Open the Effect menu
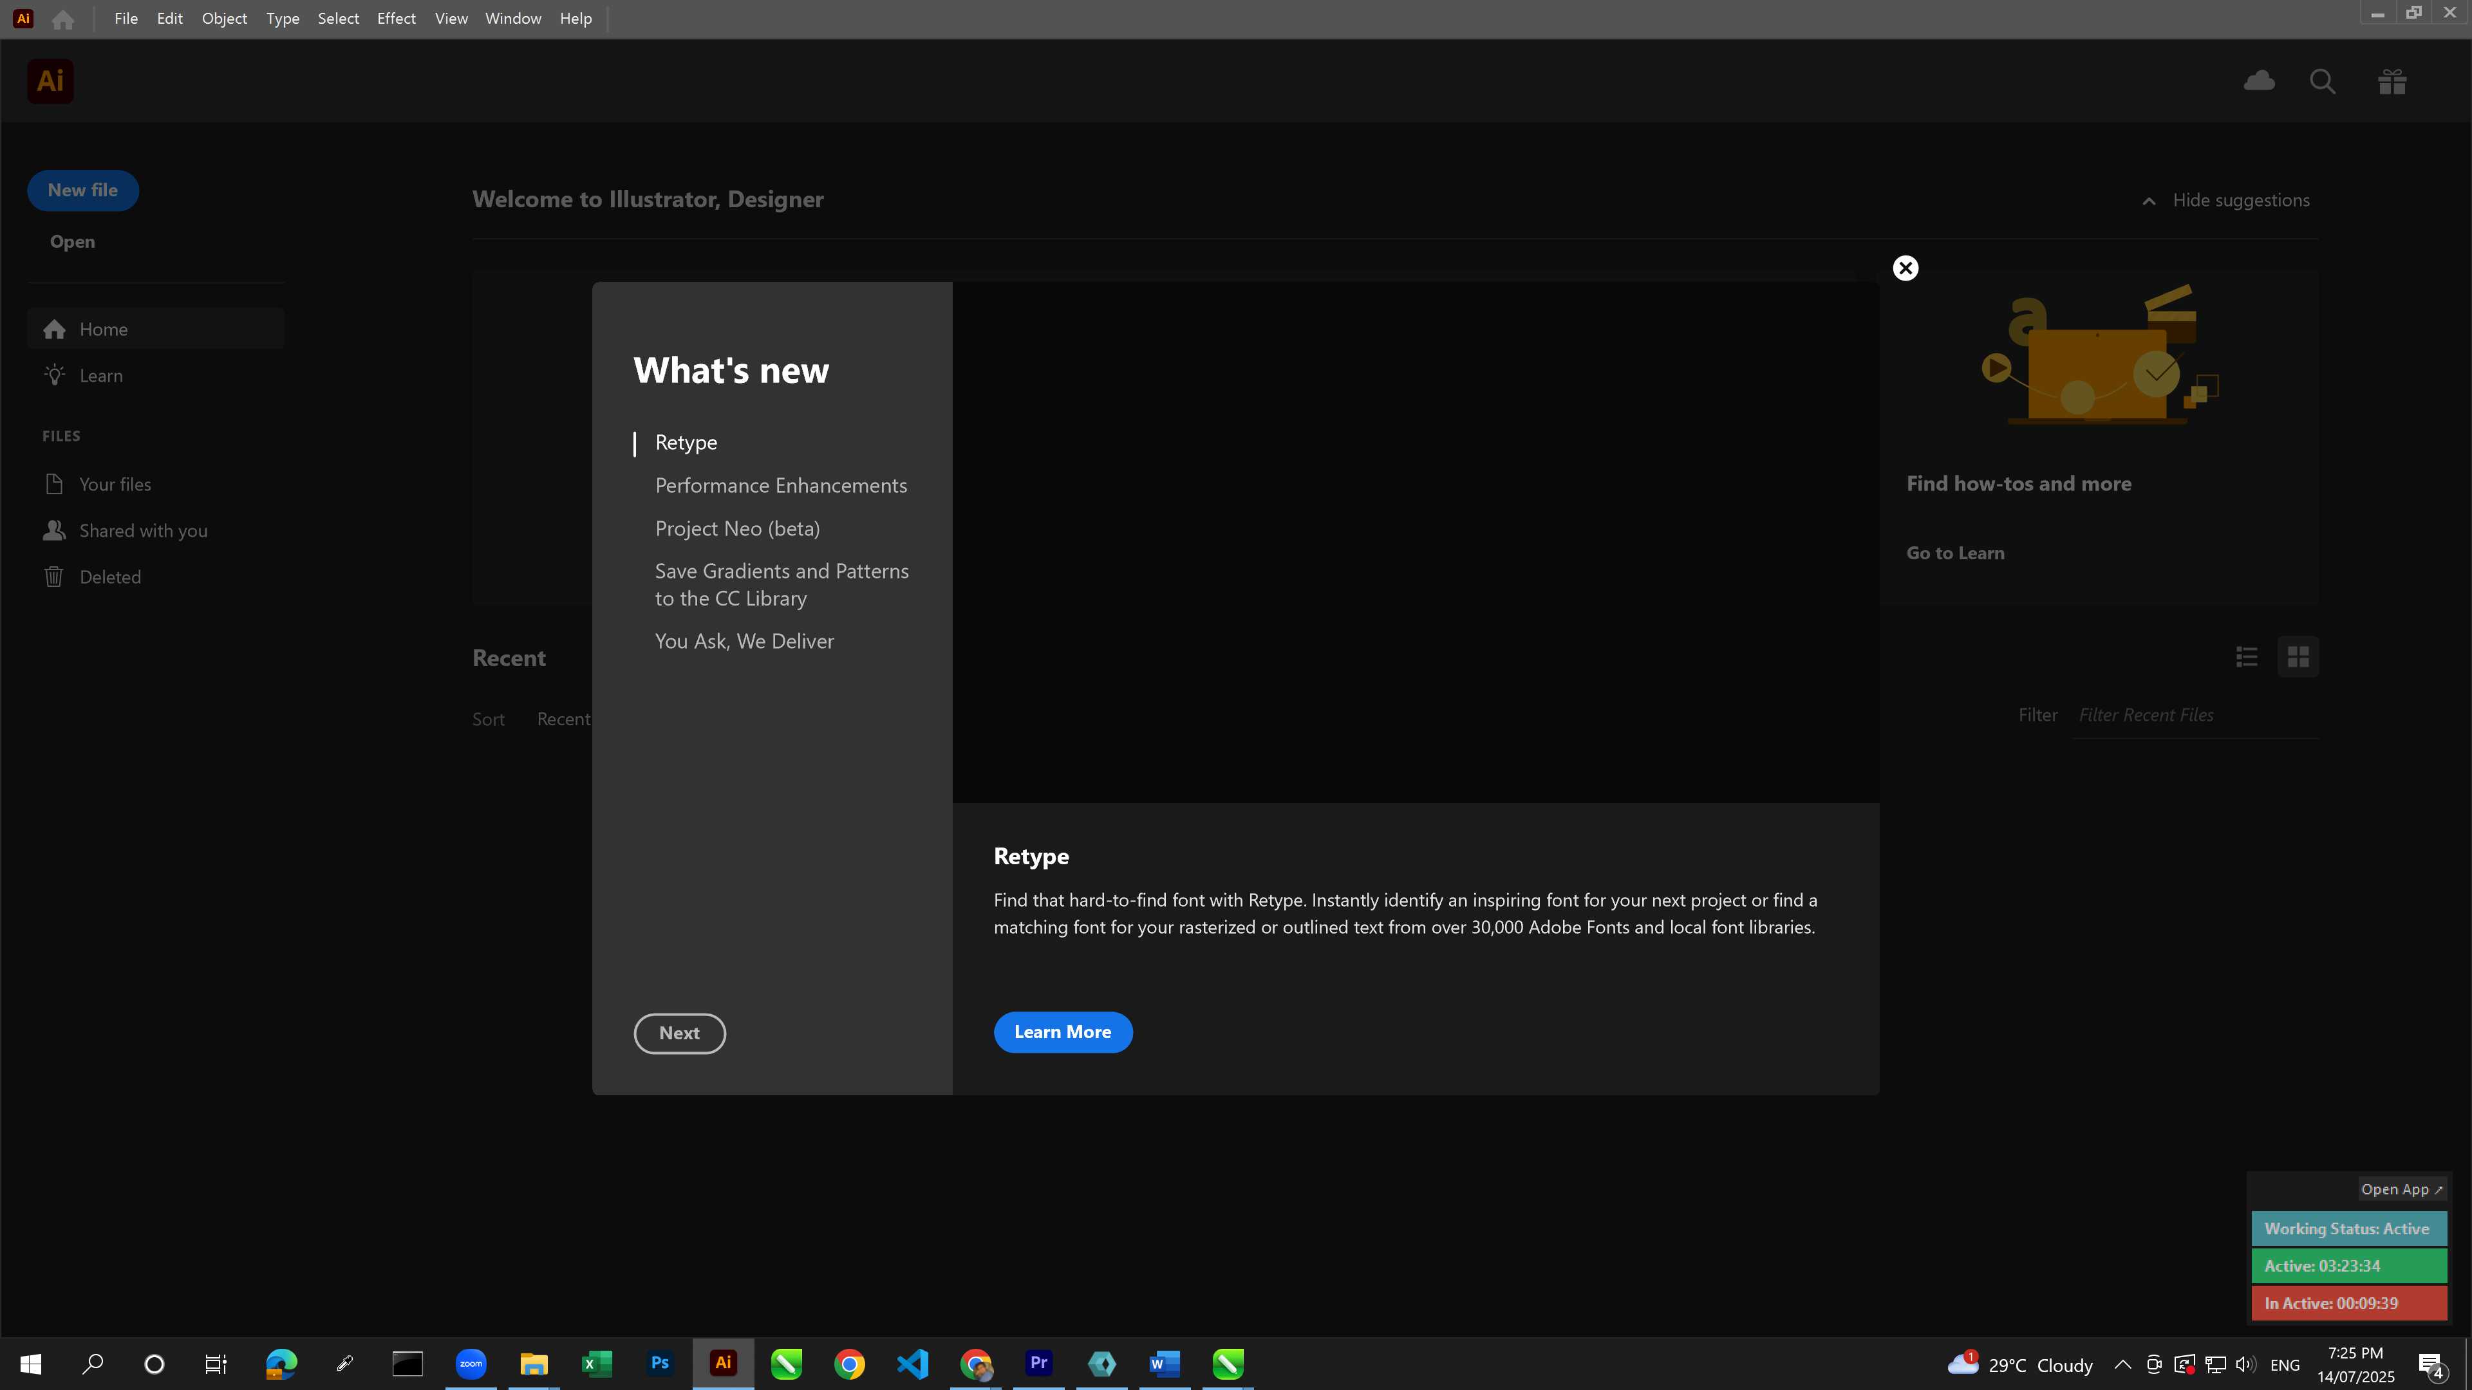2472x1390 pixels. [x=397, y=19]
